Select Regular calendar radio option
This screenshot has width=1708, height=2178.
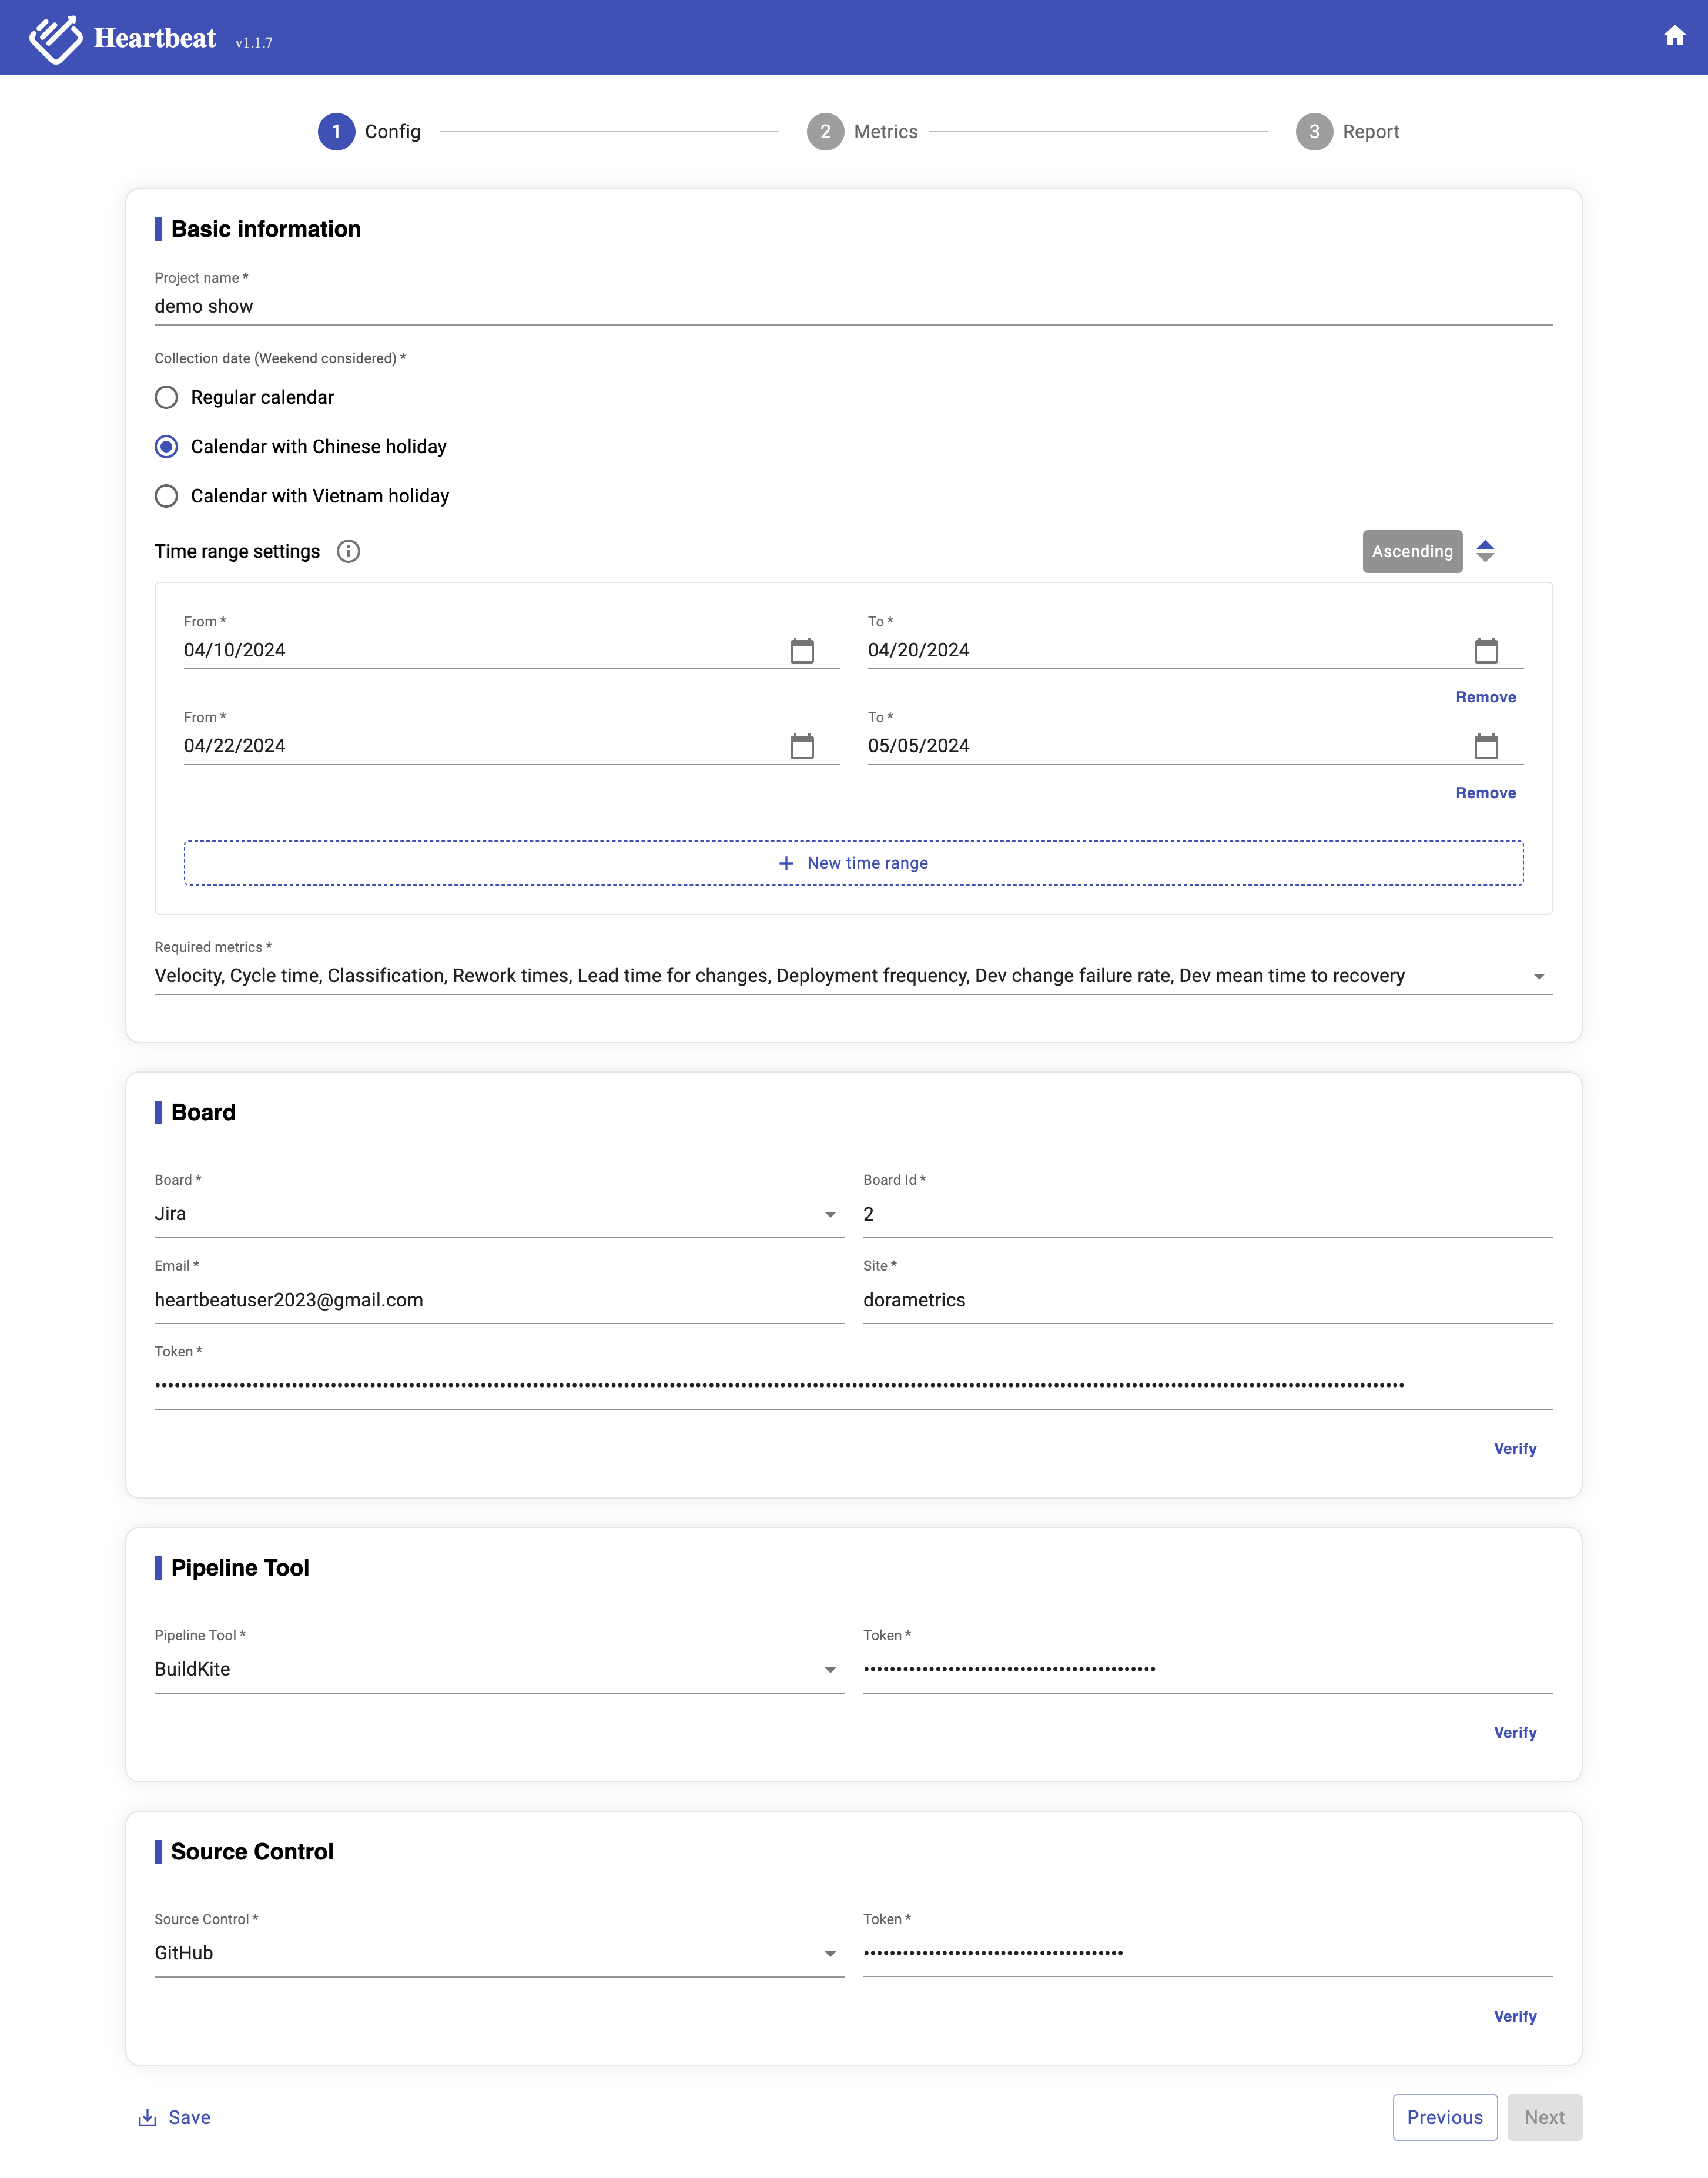point(167,398)
